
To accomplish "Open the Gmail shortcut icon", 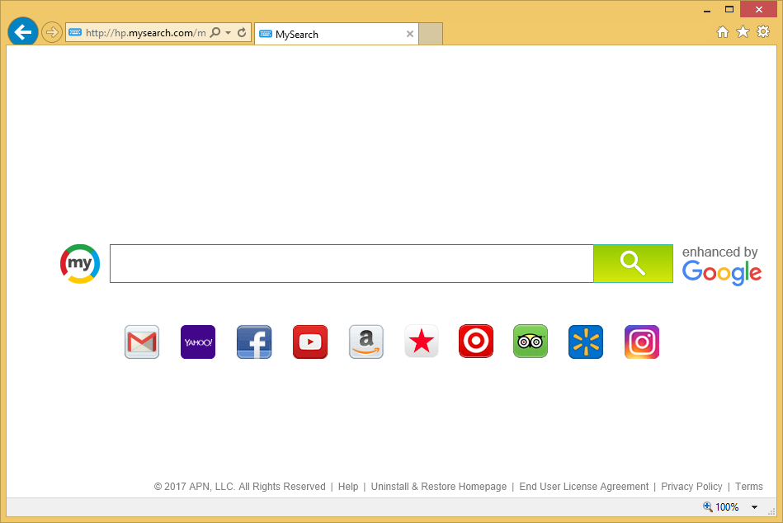I will coord(142,342).
